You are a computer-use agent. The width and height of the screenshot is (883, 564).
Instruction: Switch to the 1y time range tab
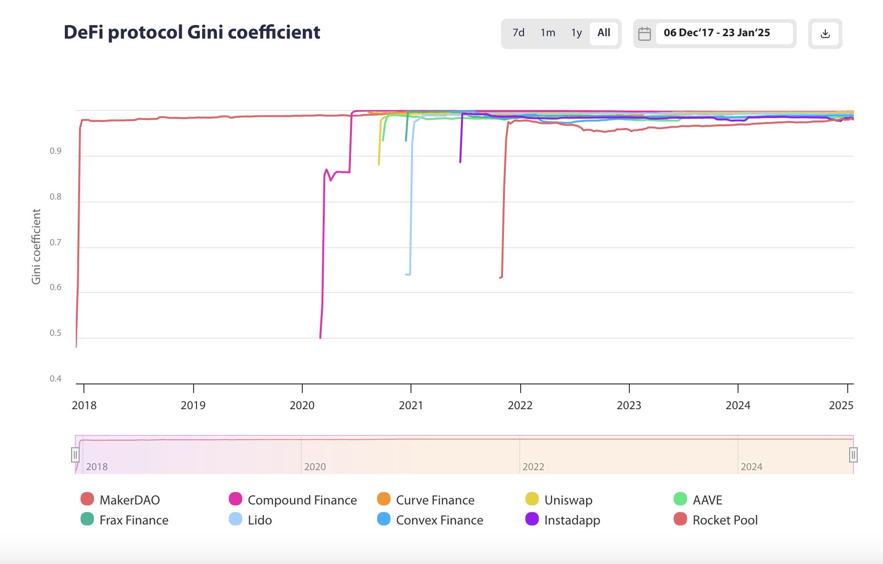click(x=575, y=33)
